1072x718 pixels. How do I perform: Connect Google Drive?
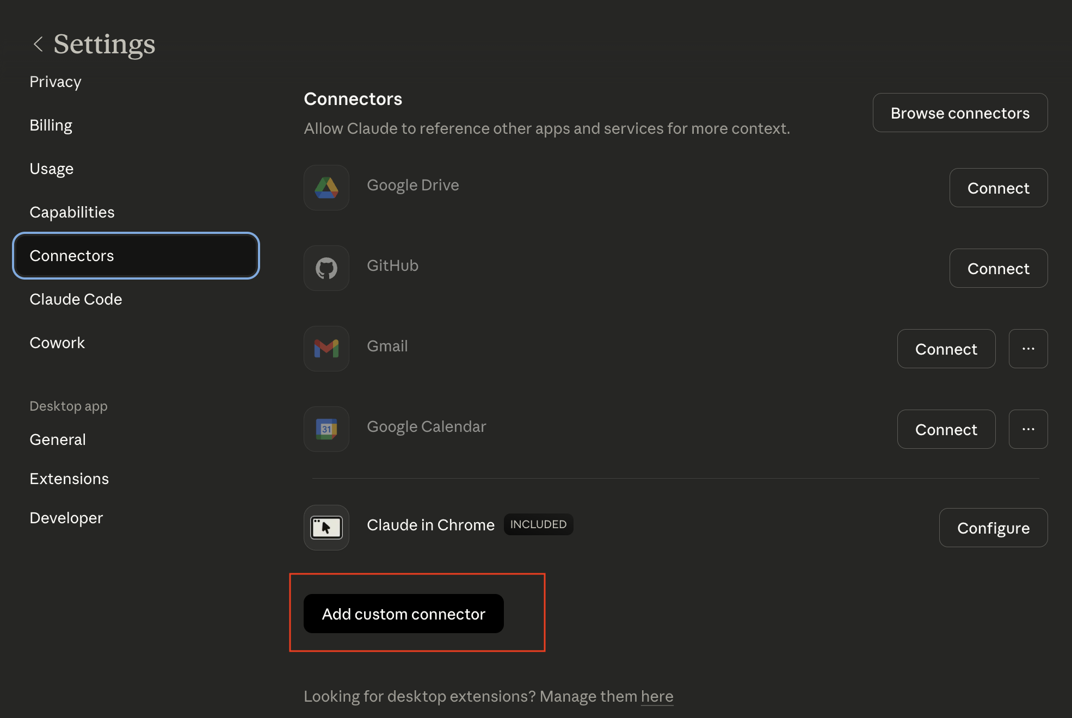pyautogui.click(x=998, y=188)
